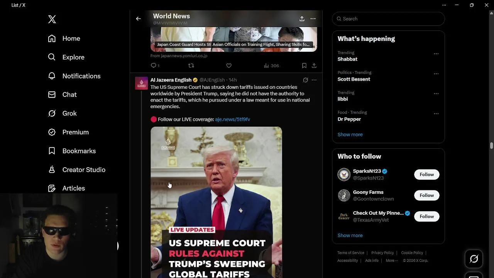Open more options for Dr Pepper trend
This screenshot has height=278, width=494.
tap(436, 114)
